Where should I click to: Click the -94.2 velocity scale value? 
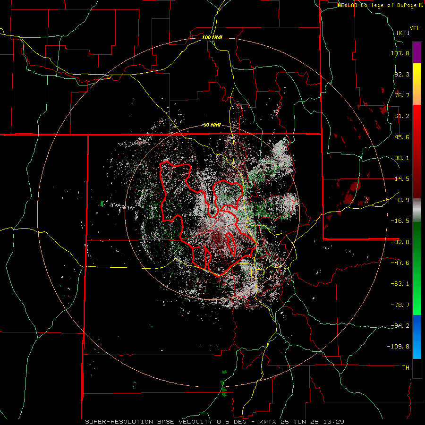400,325
